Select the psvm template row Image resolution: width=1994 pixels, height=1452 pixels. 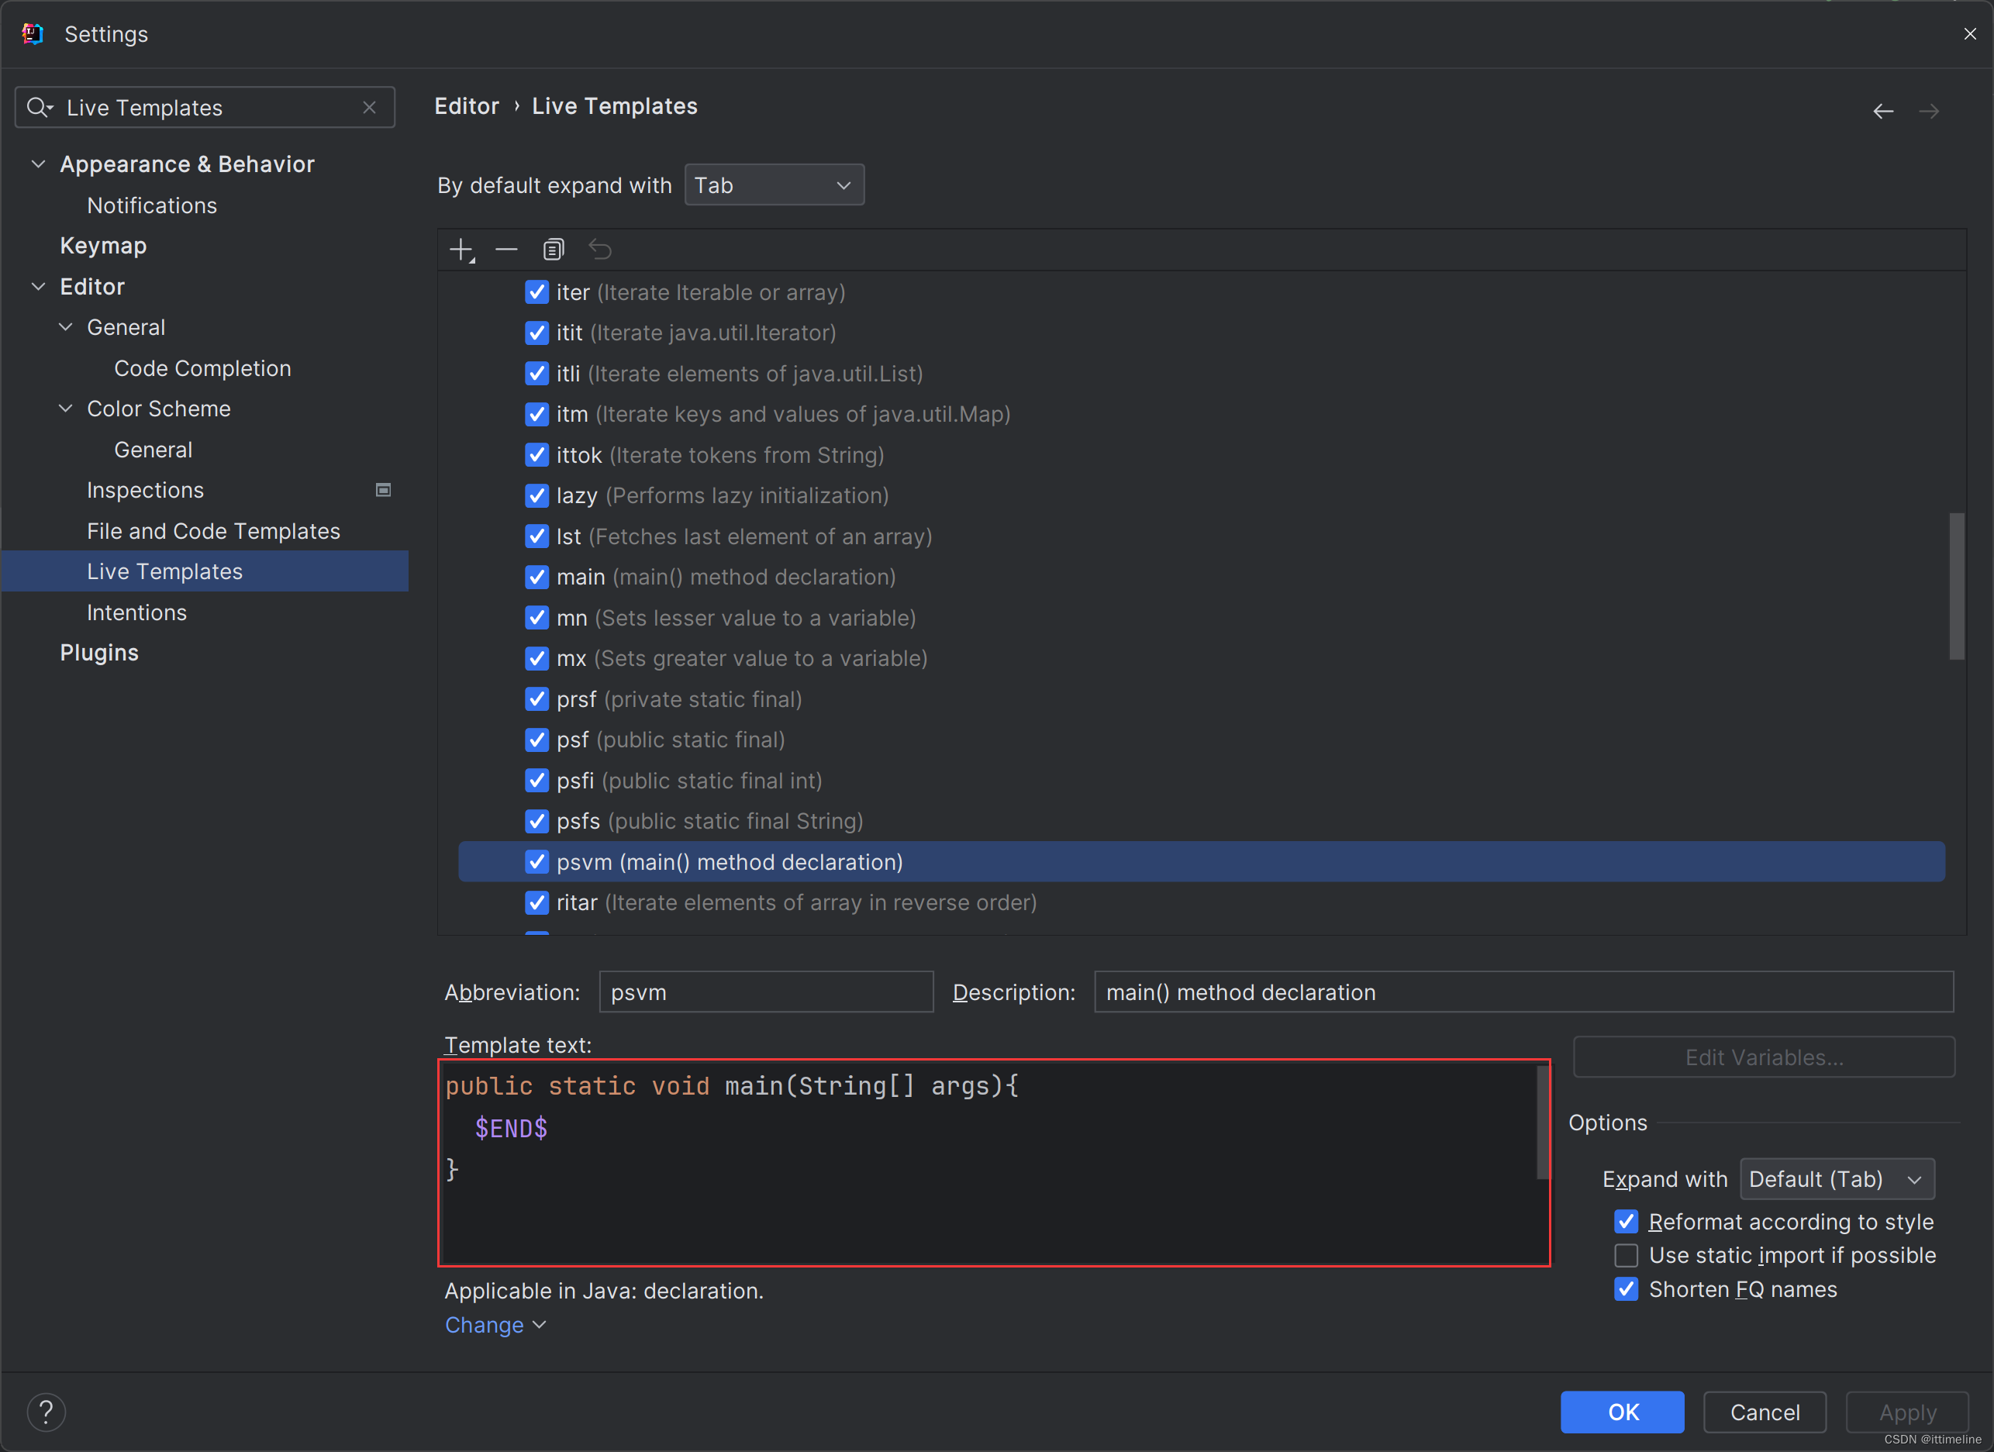(x=1201, y=862)
